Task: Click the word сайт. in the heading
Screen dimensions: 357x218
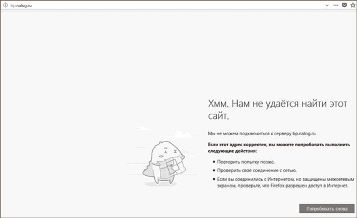Action: click(219, 116)
